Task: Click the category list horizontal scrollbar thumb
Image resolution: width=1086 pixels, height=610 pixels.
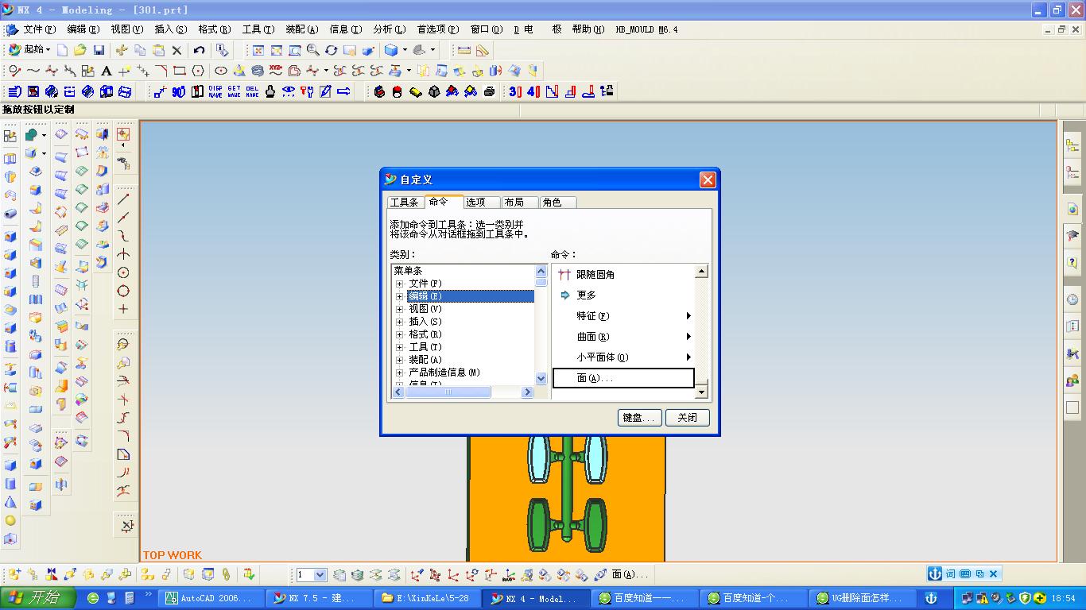Action: pyautogui.click(x=448, y=392)
